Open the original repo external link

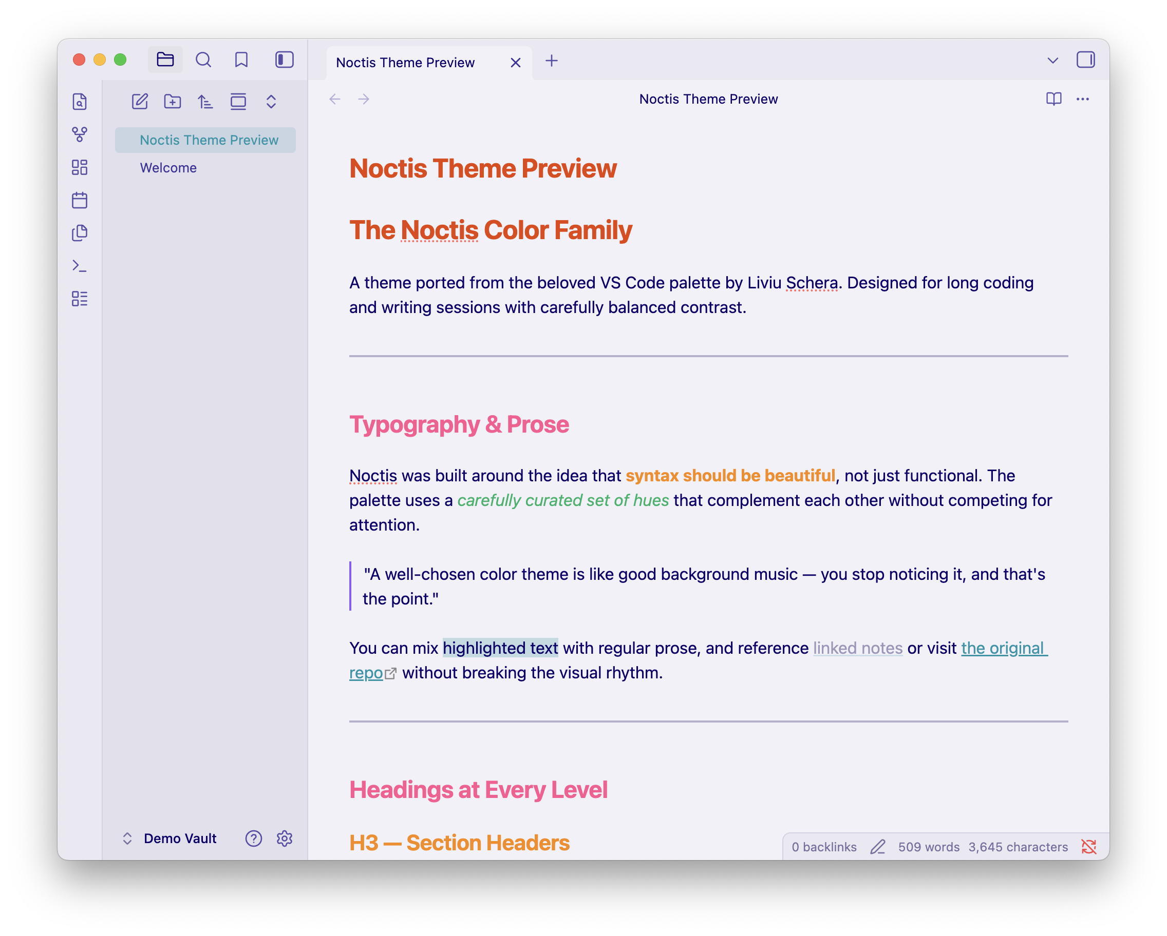pos(1004,648)
